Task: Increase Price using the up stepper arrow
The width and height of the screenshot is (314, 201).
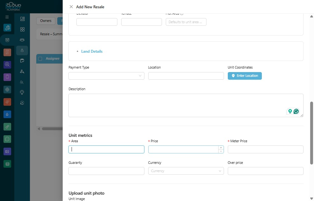Action: point(221,148)
